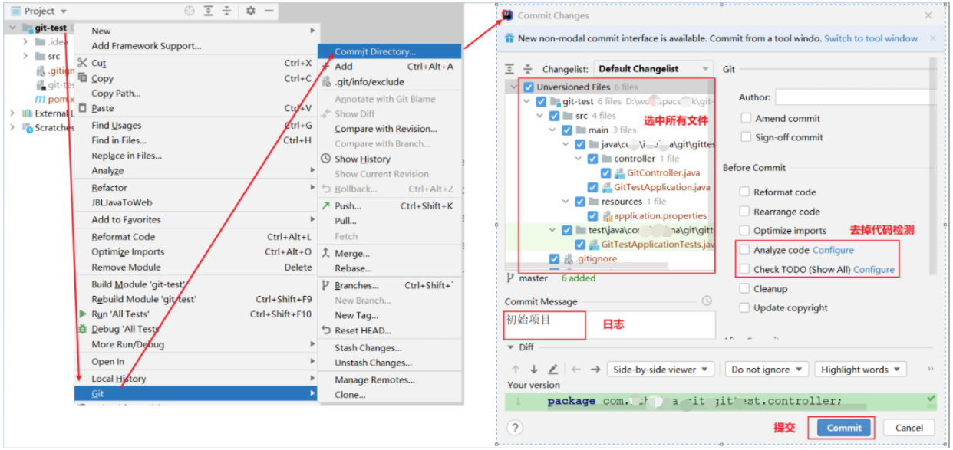Enable Sign-off commit checkbox

746,137
